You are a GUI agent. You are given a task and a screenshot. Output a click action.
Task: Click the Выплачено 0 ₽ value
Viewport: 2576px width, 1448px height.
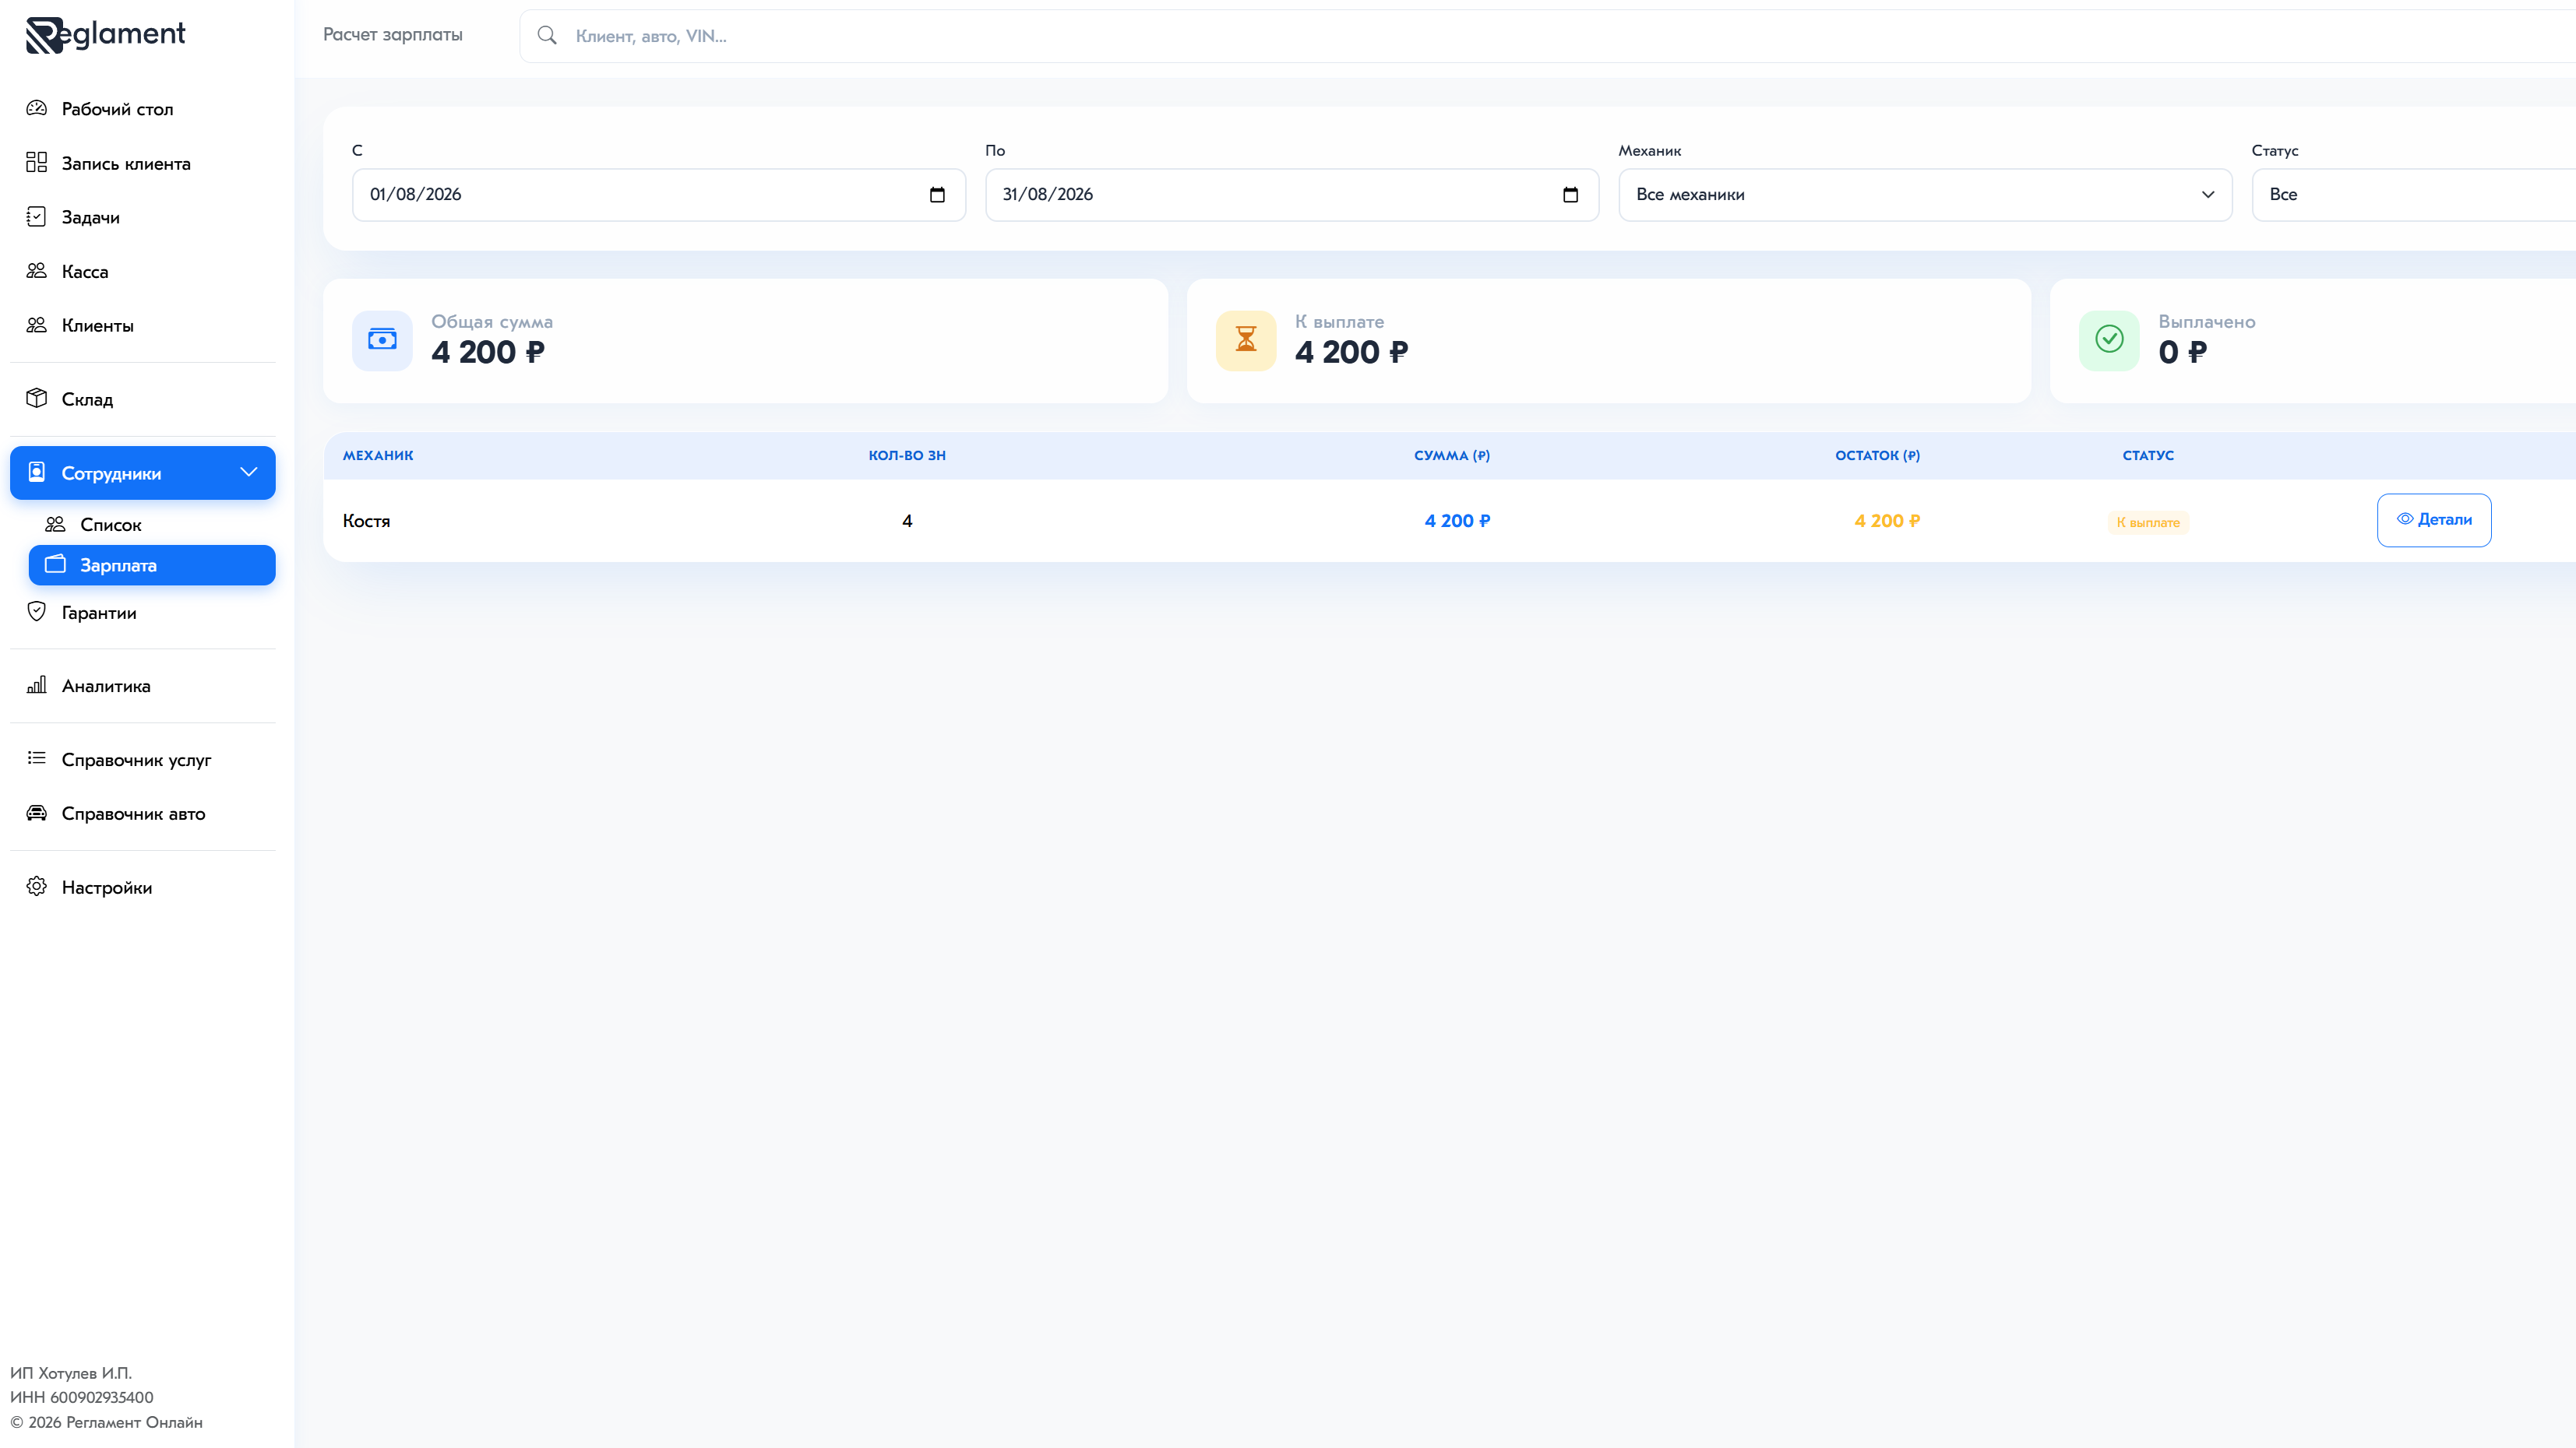click(x=2183, y=352)
